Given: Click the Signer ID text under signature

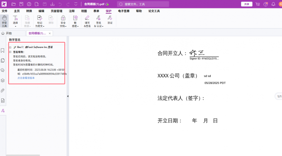Looking at the screenshot, I should click(204, 59).
